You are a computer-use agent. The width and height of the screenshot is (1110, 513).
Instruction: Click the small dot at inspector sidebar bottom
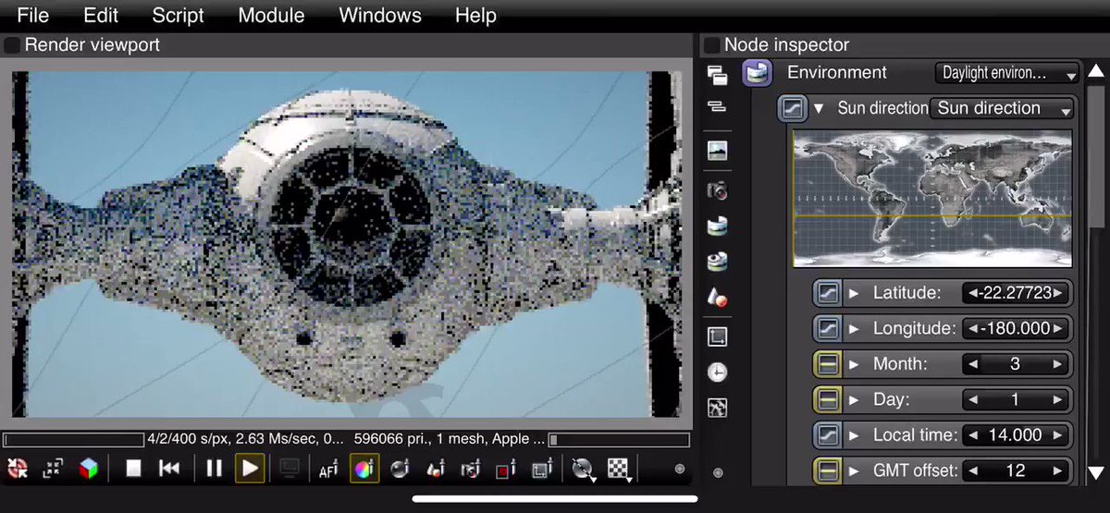pos(717,472)
